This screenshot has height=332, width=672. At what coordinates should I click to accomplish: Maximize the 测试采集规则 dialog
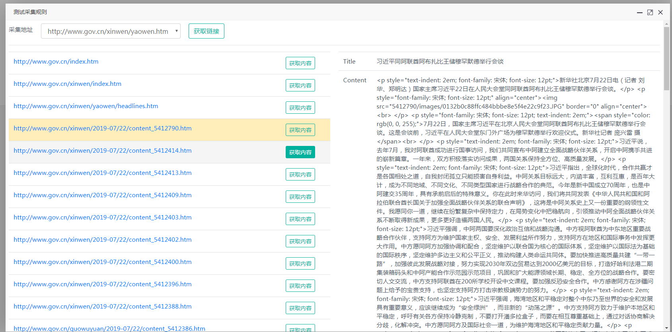[x=650, y=12]
